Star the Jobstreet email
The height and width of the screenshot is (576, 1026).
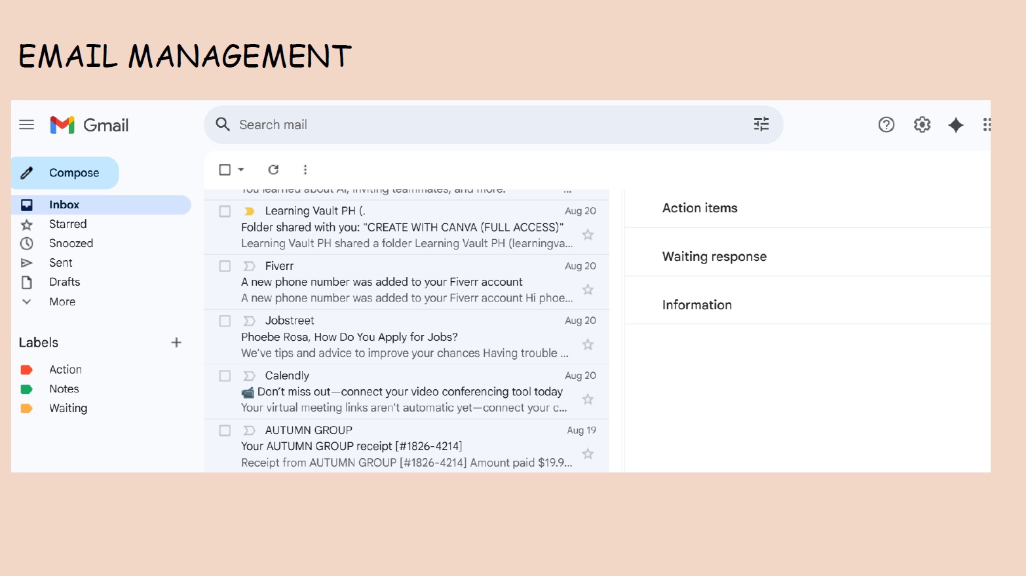588,345
